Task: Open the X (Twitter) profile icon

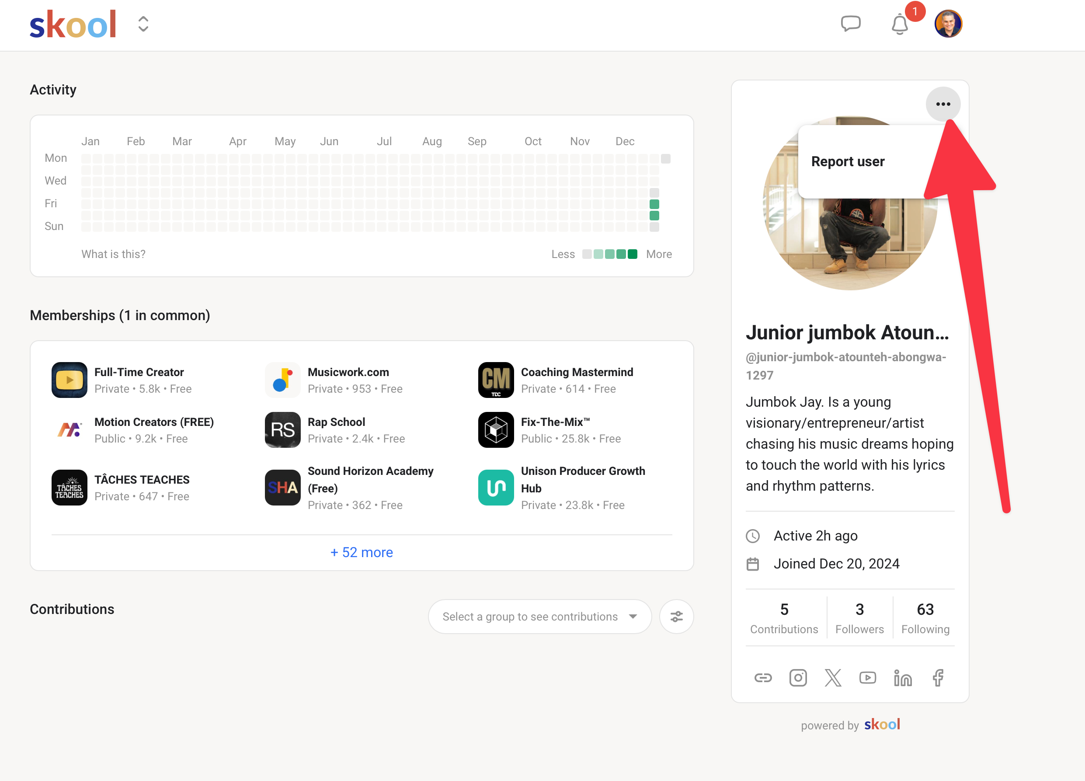Action: click(x=833, y=678)
